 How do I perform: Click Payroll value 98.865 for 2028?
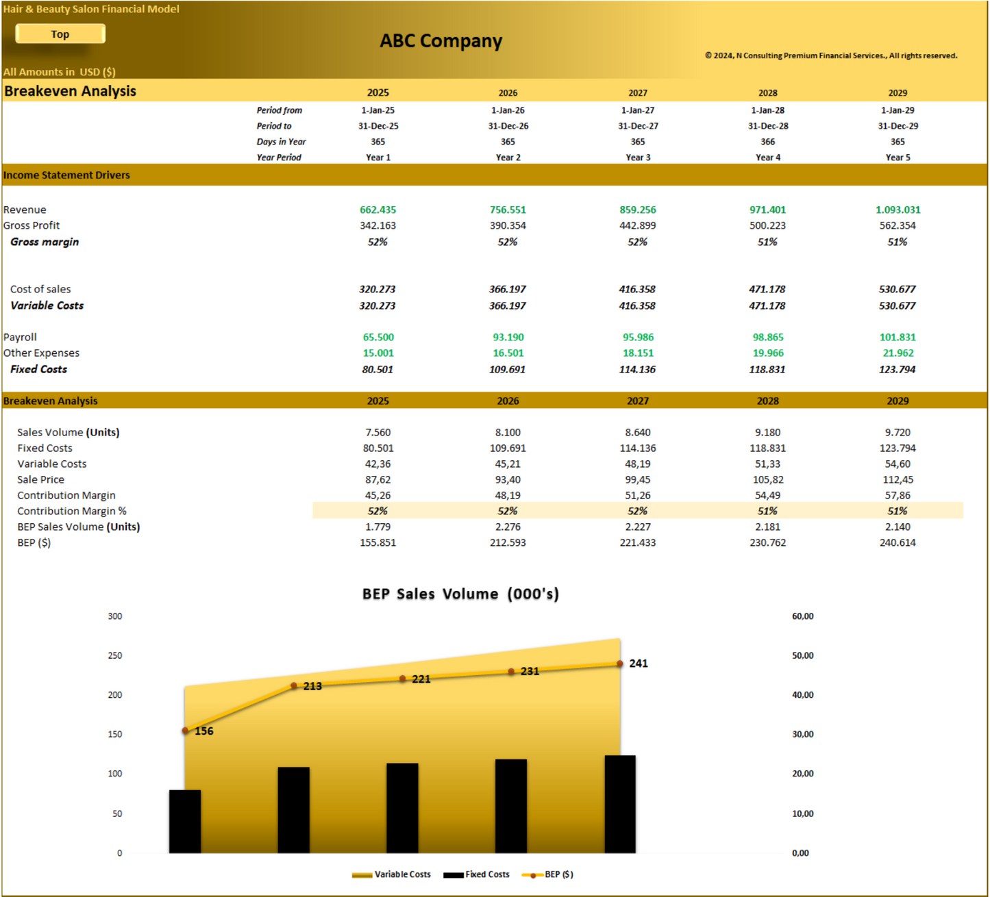click(768, 337)
